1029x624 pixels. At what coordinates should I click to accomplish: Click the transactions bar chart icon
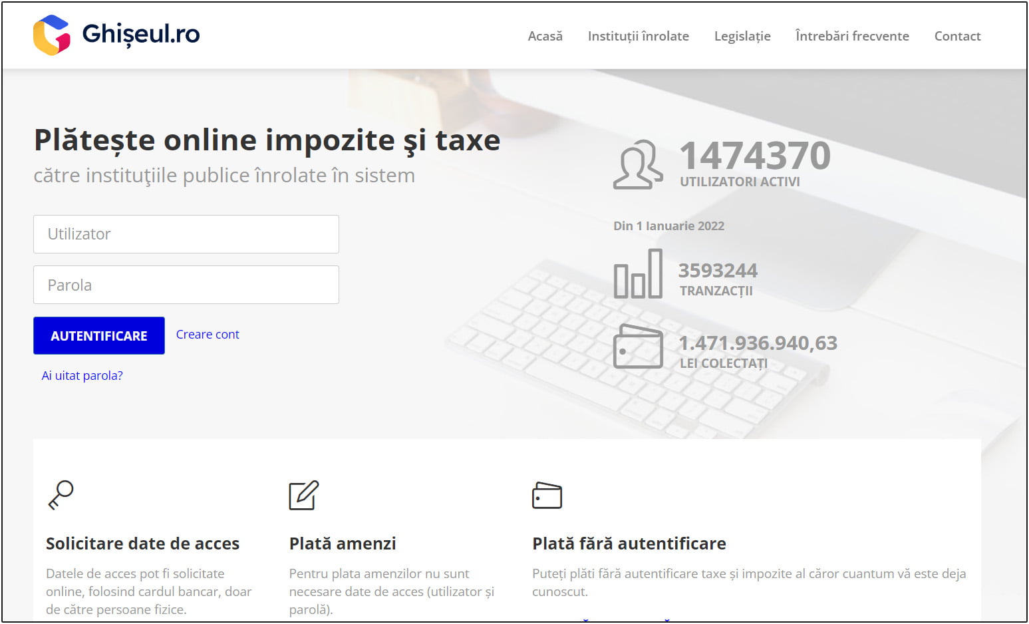(637, 273)
